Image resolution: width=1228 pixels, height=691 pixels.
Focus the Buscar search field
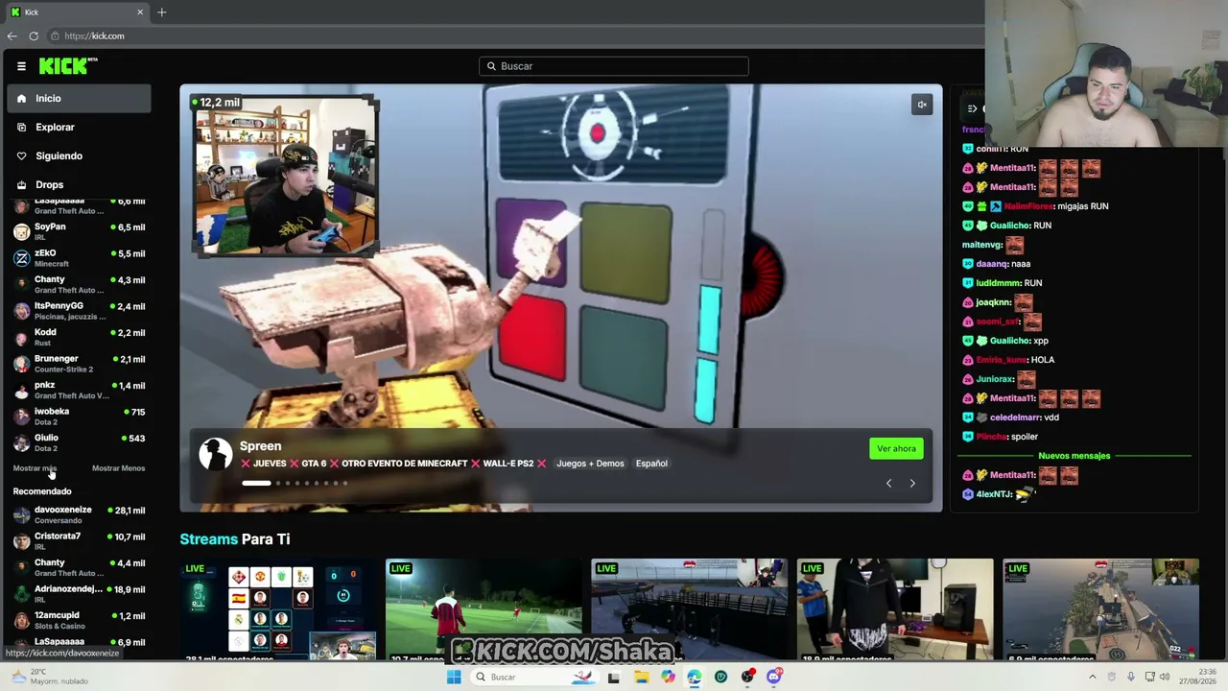pyautogui.click(x=614, y=66)
